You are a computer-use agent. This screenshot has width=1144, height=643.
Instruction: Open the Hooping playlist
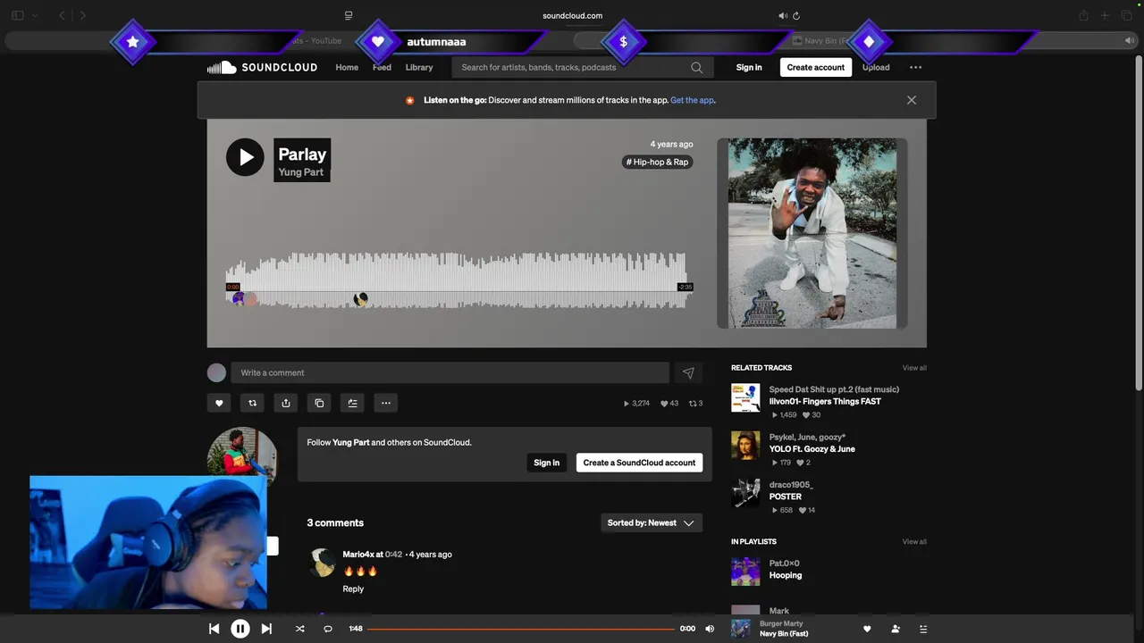(x=786, y=575)
